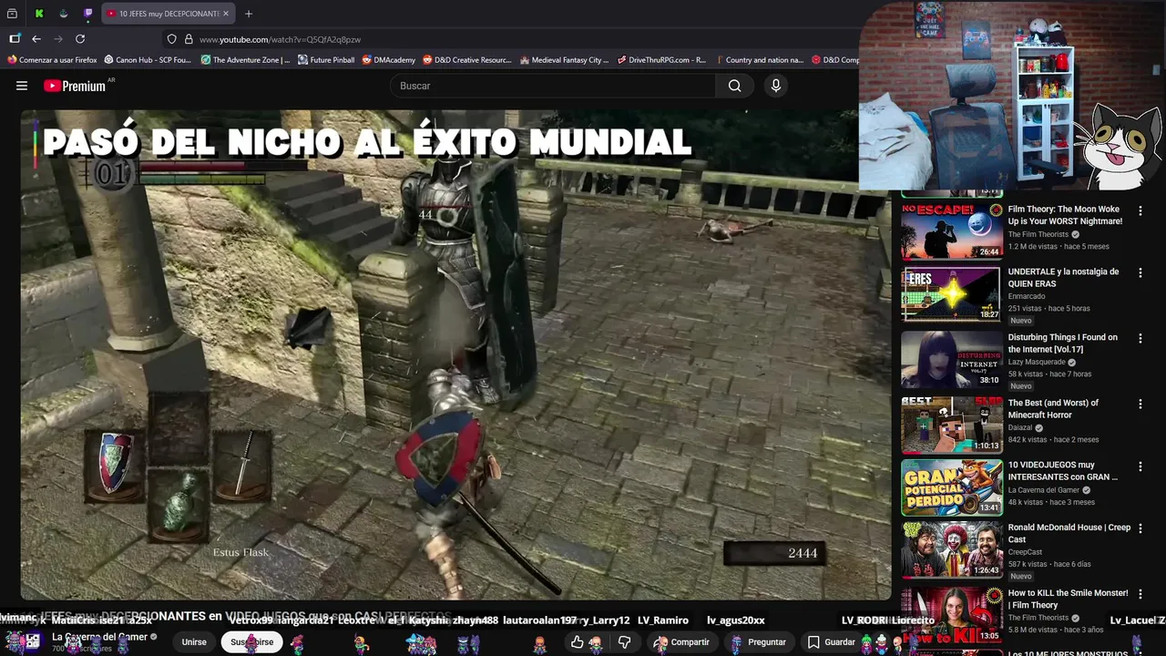Click the 'Preguntar' button
1166x656 pixels.
759,642
